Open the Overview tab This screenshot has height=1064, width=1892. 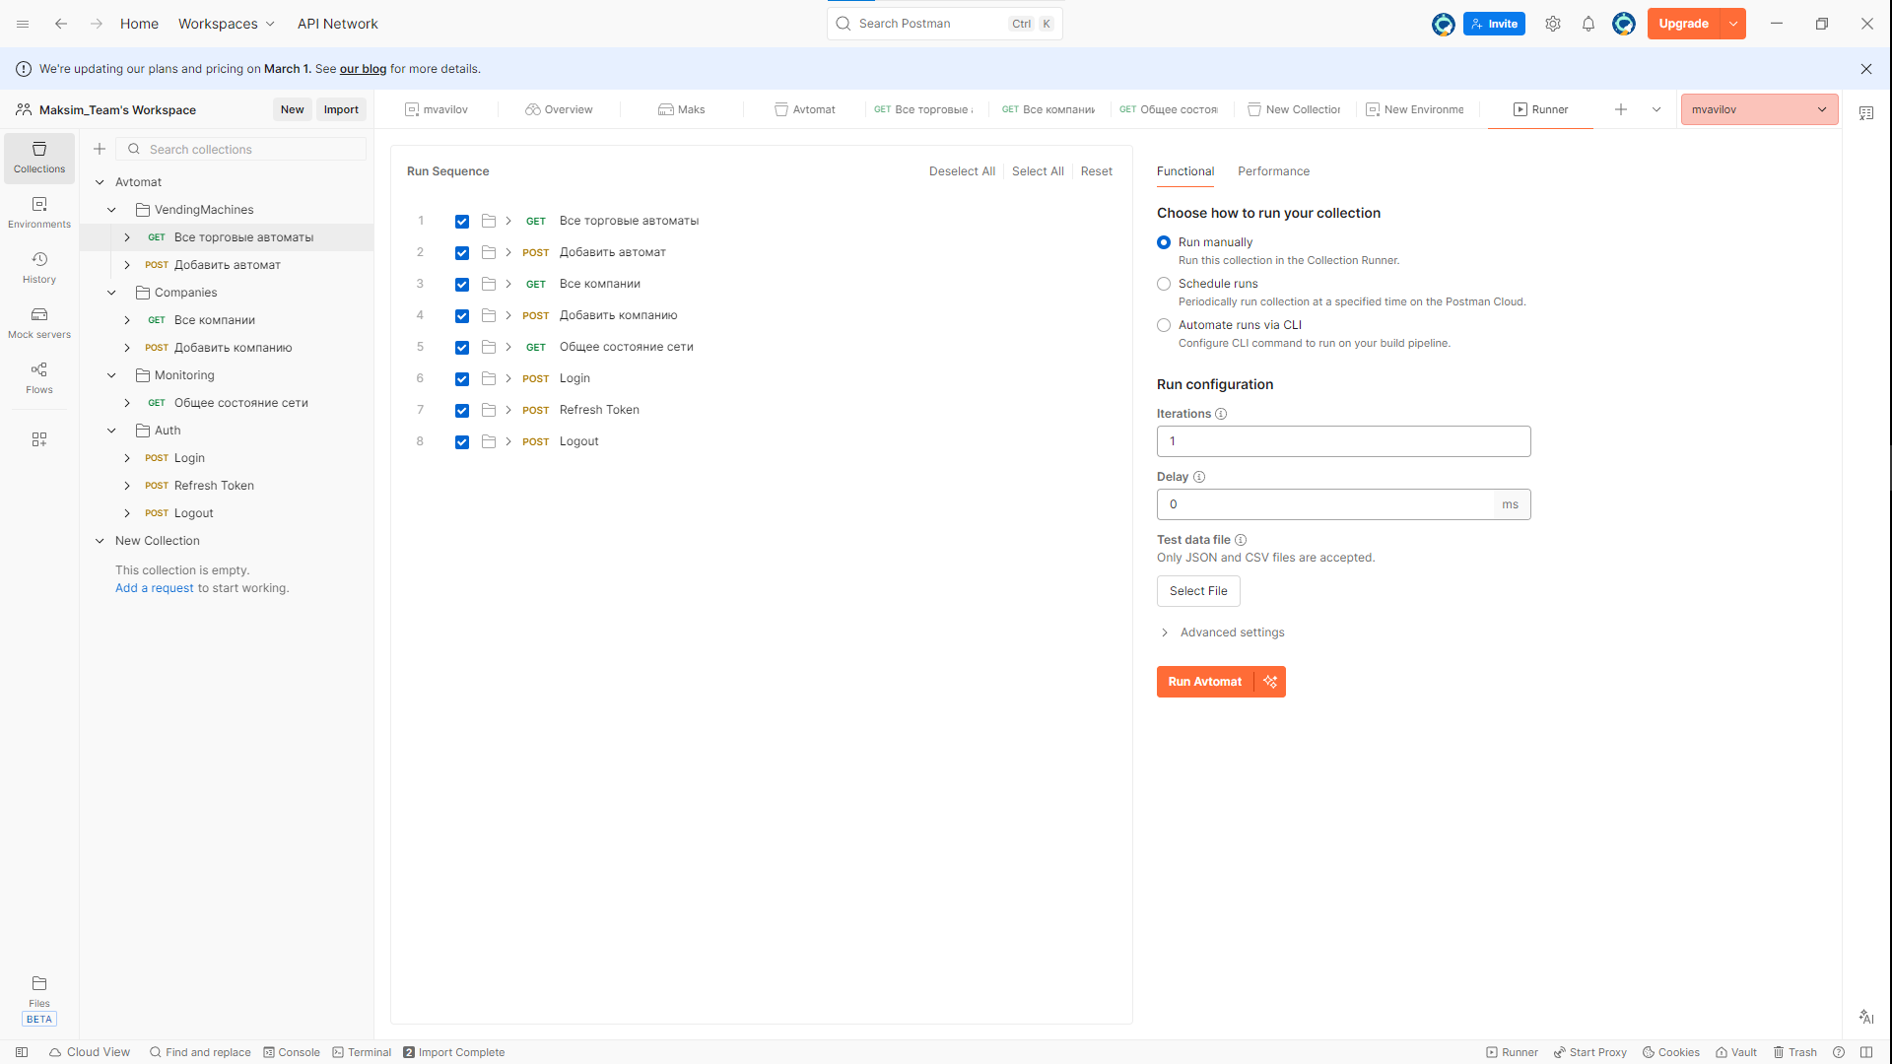[559, 109]
